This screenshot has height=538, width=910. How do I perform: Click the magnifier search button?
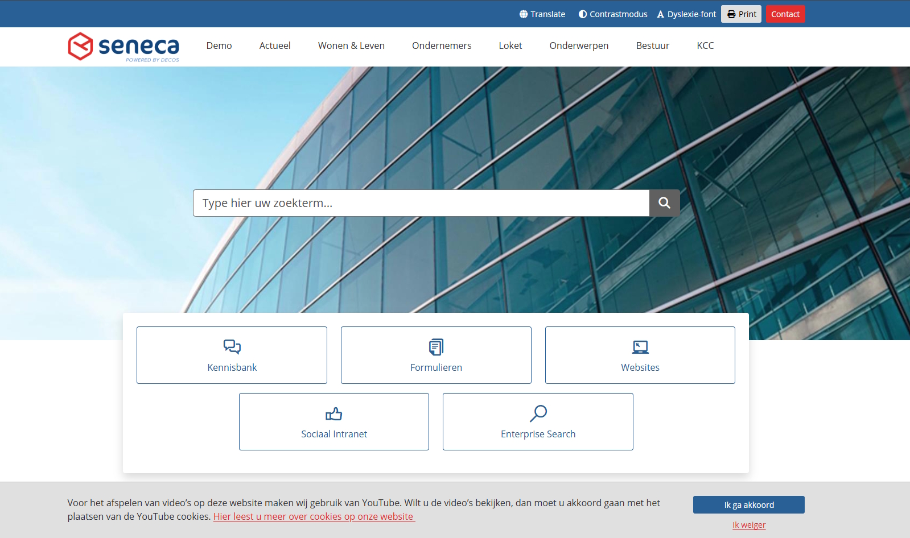click(664, 203)
